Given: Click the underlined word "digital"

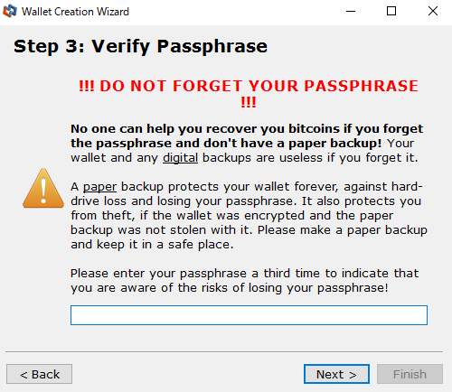Looking at the screenshot, I should (180, 158).
